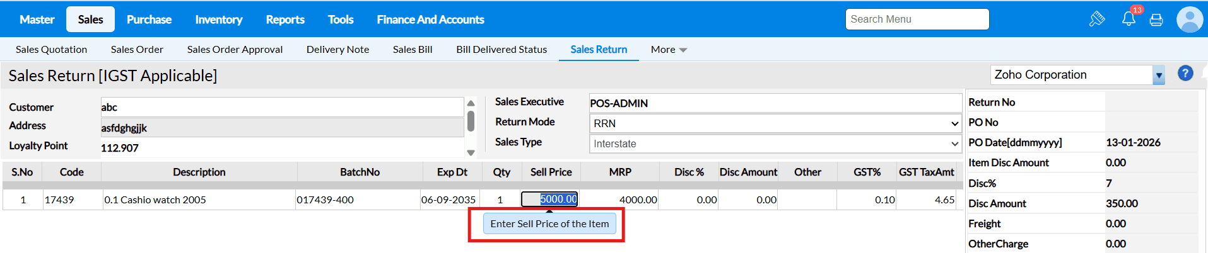
Task: Click the Search Menu field
Action: click(917, 19)
